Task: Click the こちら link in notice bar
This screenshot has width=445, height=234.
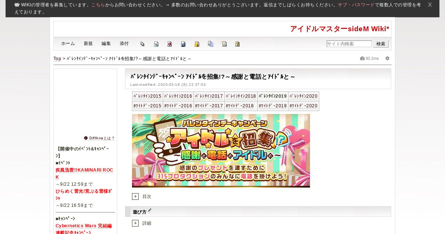Action: tap(98, 5)
